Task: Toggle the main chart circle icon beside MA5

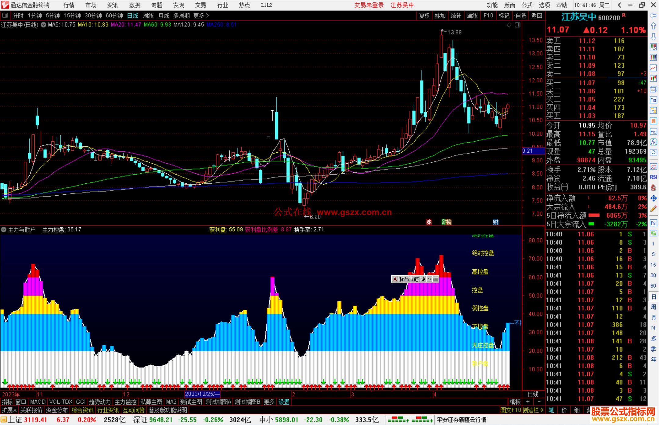Action: tap(44, 25)
